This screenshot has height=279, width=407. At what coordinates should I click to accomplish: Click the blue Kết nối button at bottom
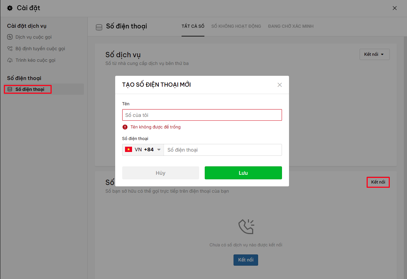click(x=246, y=260)
